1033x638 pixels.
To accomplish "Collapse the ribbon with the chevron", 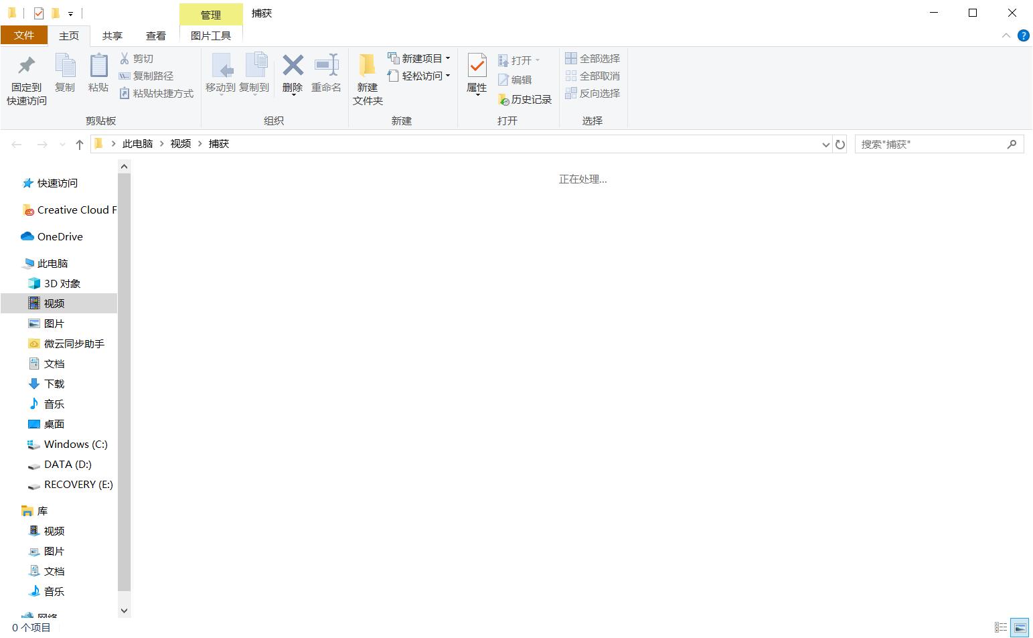I will click(1006, 35).
